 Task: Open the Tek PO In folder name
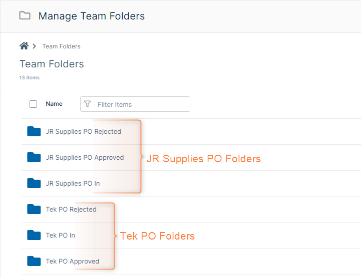pyautogui.click(x=61, y=236)
